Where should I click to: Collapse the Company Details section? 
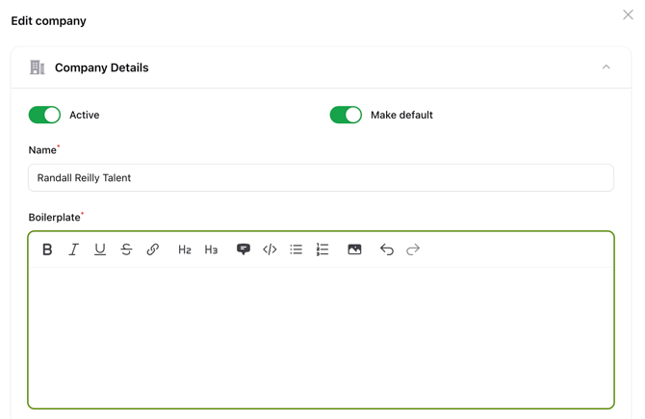coord(606,67)
